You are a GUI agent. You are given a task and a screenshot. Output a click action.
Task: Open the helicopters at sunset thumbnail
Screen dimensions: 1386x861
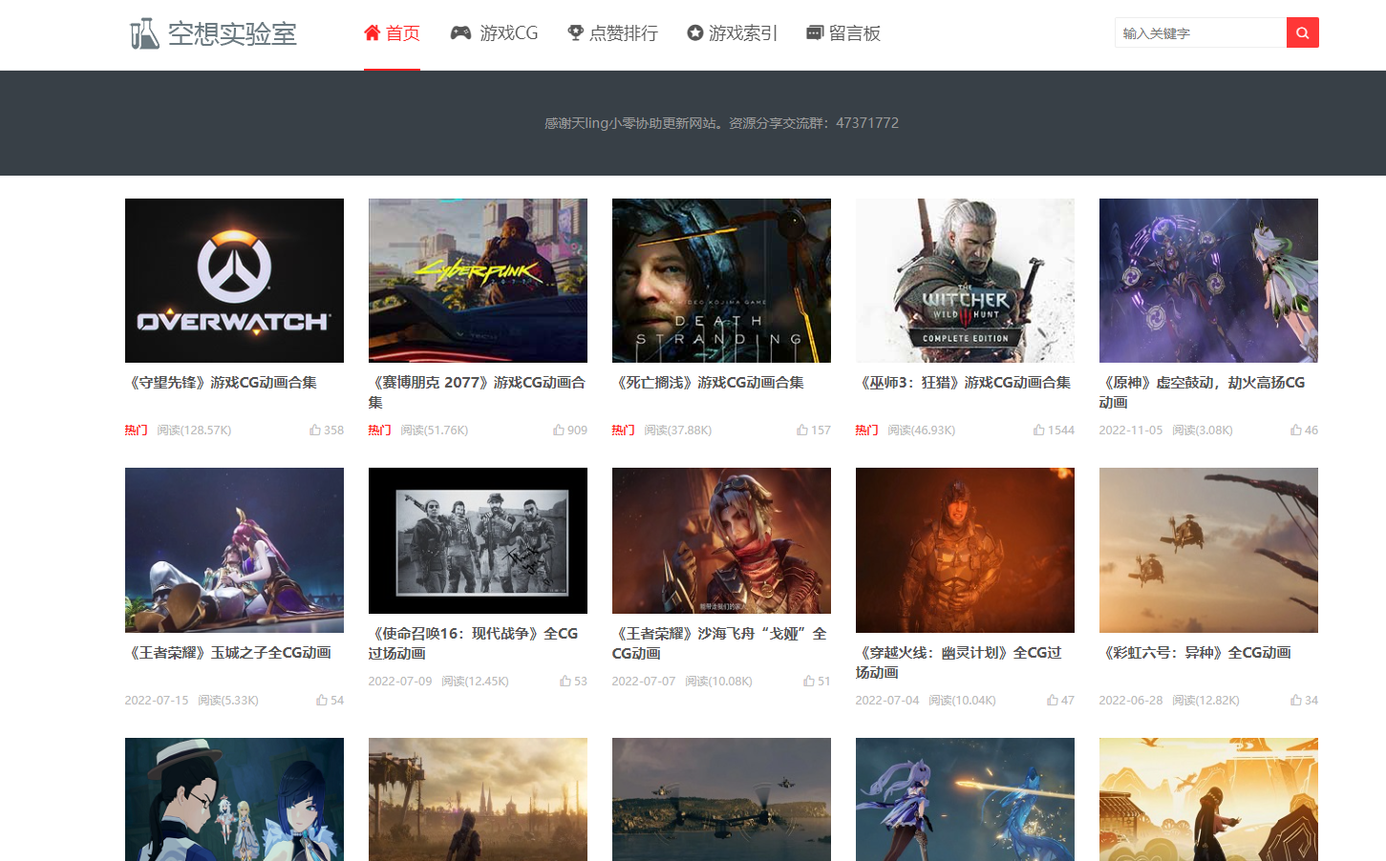(1208, 550)
